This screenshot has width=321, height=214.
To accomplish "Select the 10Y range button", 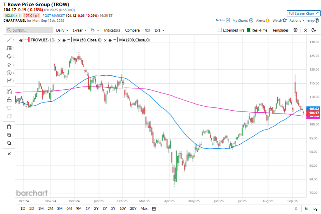I will 123,209.
